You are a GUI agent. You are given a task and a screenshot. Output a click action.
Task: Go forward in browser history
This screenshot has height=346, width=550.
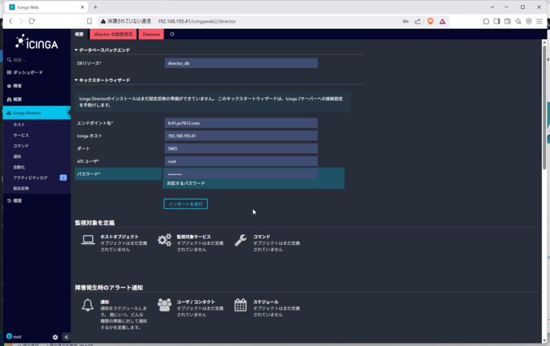tap(21, 21)
